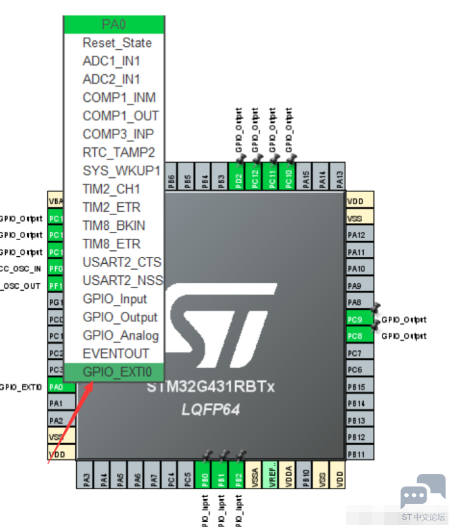Click pin PA3 on chip bottom

coord(85,475)
